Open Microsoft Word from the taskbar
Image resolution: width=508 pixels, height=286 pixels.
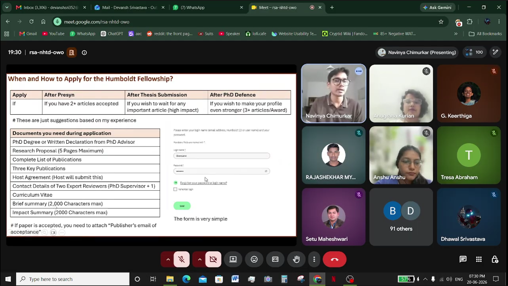pos(235,279)
